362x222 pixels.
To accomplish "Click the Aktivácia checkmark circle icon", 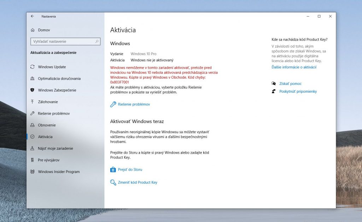I will pyautogui.click(x=32, y=137).
